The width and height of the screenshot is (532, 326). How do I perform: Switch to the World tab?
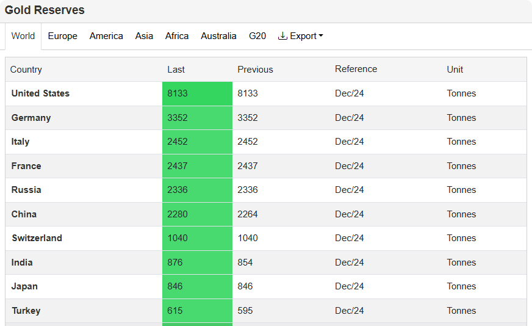pyautogui.click(x=23, y=36)
